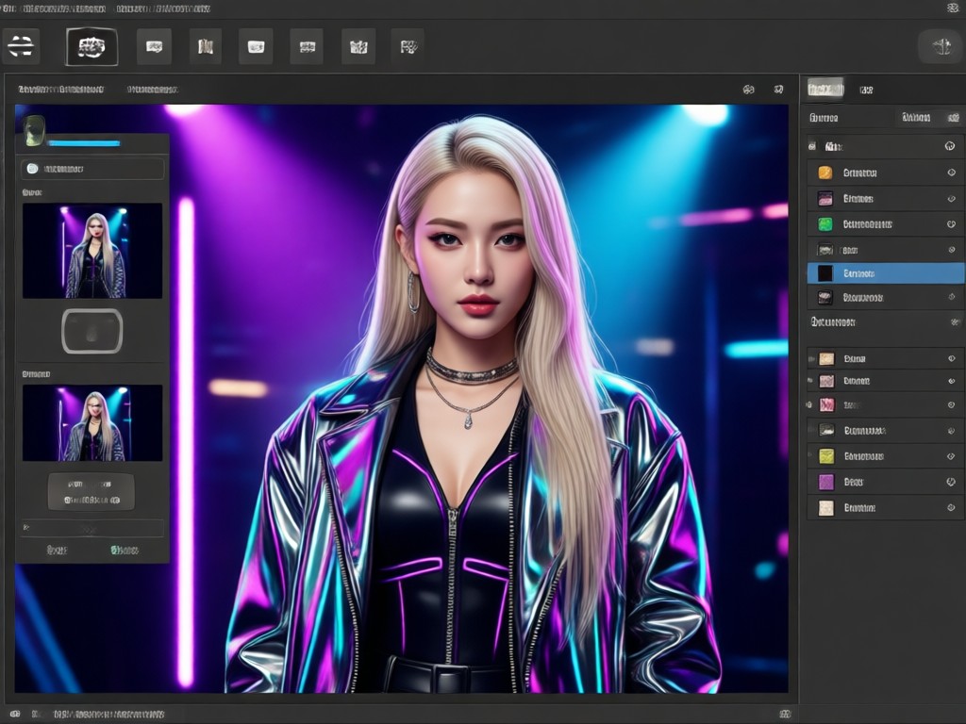Click the fifth icon in the top toolbar
Viewport: 966px width, 724px height.
coord(256,46)
